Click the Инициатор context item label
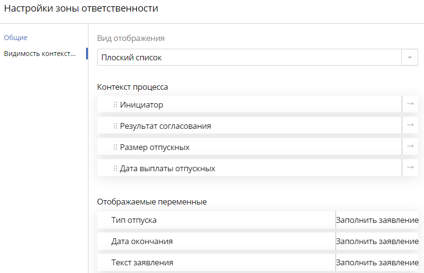The width and height of the screenshot is (424, 273). [142, 105]
